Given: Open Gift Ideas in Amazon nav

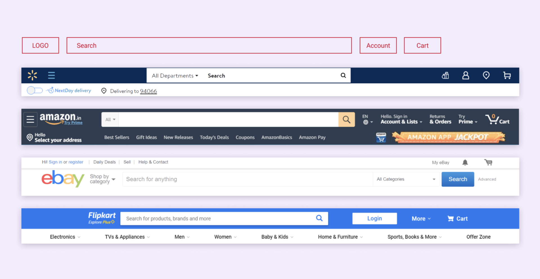Looking at the screenshot, I should point(147,137).
